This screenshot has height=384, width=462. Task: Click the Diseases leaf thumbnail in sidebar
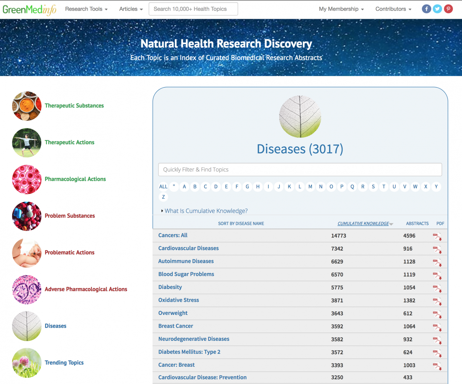click(x=27, y=326)
